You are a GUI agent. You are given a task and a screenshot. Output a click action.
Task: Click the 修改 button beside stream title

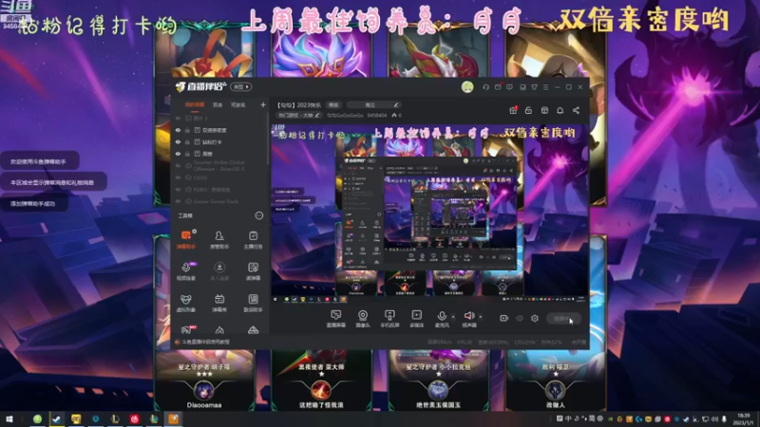tap(334, 104)
